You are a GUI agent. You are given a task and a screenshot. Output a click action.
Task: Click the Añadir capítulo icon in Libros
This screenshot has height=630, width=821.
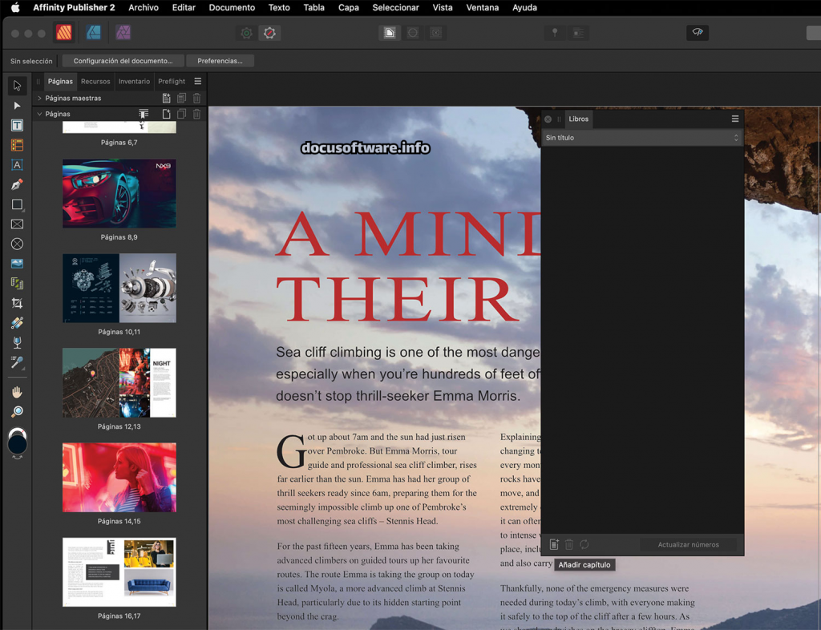(554, 545)
